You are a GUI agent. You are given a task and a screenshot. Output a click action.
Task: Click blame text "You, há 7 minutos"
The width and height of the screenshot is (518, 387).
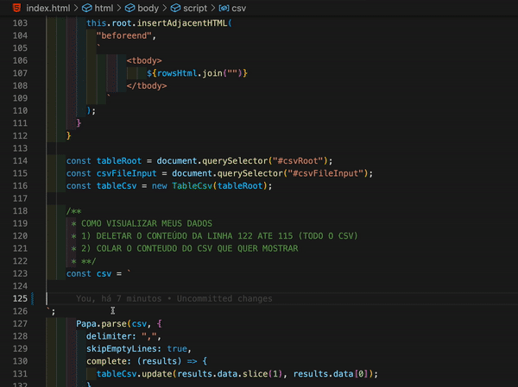point(118,299)
